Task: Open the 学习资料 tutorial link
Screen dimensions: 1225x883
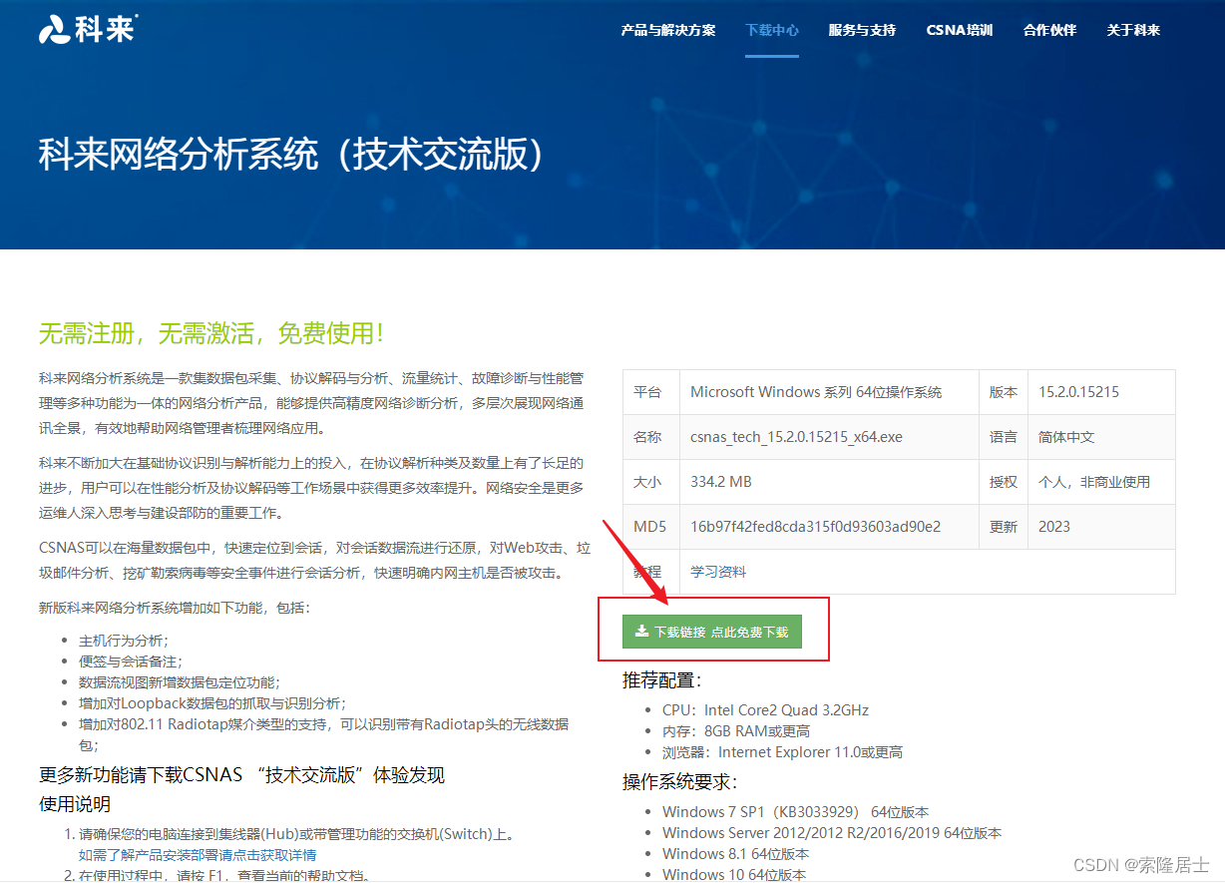Action: (x=718, y=572)
